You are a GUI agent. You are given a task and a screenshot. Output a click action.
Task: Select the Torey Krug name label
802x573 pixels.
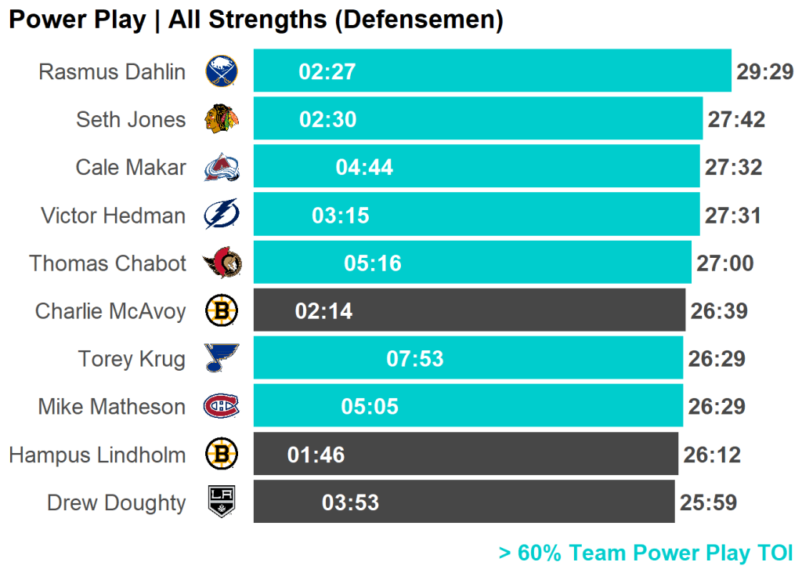pyautogui.click(x=132, y=359)
